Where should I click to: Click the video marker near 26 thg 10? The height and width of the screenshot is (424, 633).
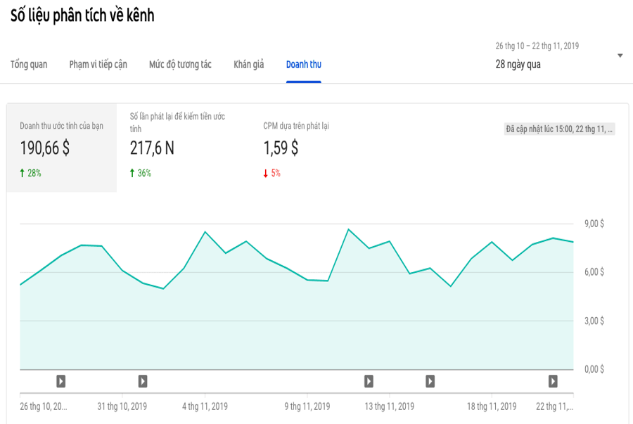coord(61,381)
